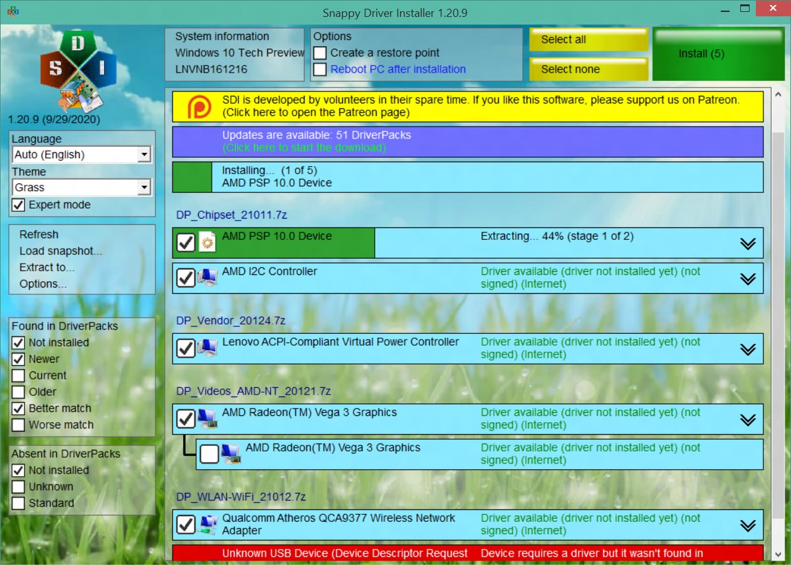Uncheck the AMD I2C Controller driver
The width and height of the screenshot is (791, 565).
click(x=186, y=277)
